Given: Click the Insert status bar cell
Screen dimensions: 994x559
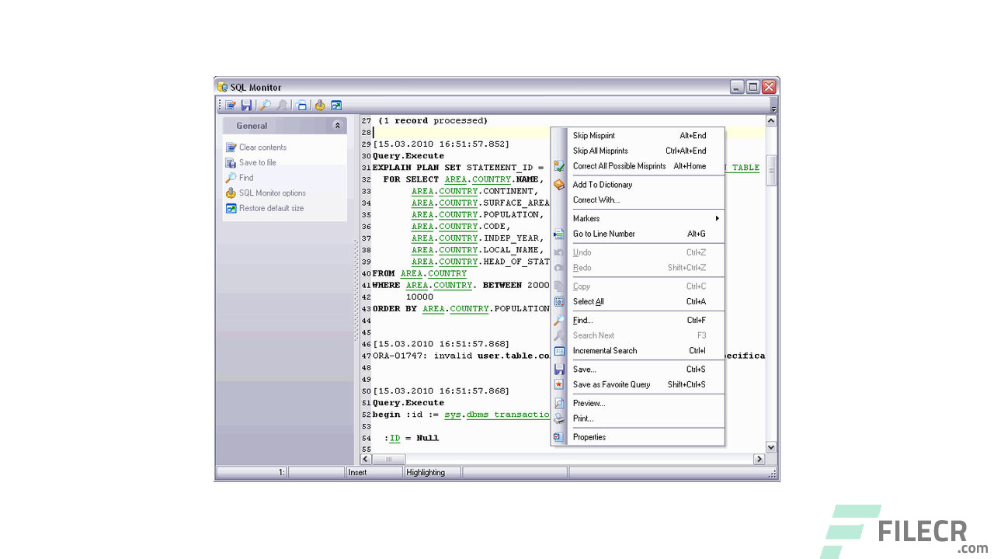Looking at the screenshot, I should pos(374,472).
